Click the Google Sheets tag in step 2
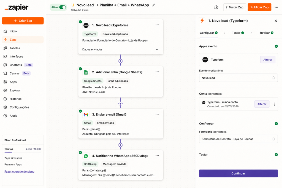282x188 pixels. coord(93,81)
